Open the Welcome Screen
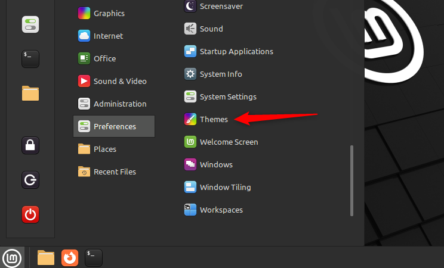Viewport: 444px width, 268px height. [228, 142]
